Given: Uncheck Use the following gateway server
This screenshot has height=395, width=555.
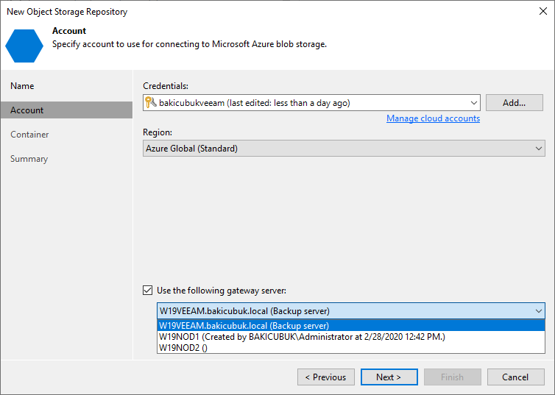Looking at the screenshot, I should [x=148, y=291].
